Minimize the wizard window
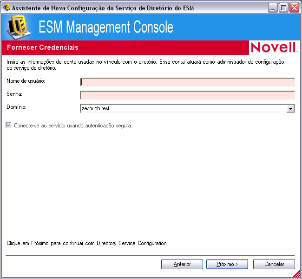Image resolution: width=302 pixels, height=279 pixels. (273, 8)
